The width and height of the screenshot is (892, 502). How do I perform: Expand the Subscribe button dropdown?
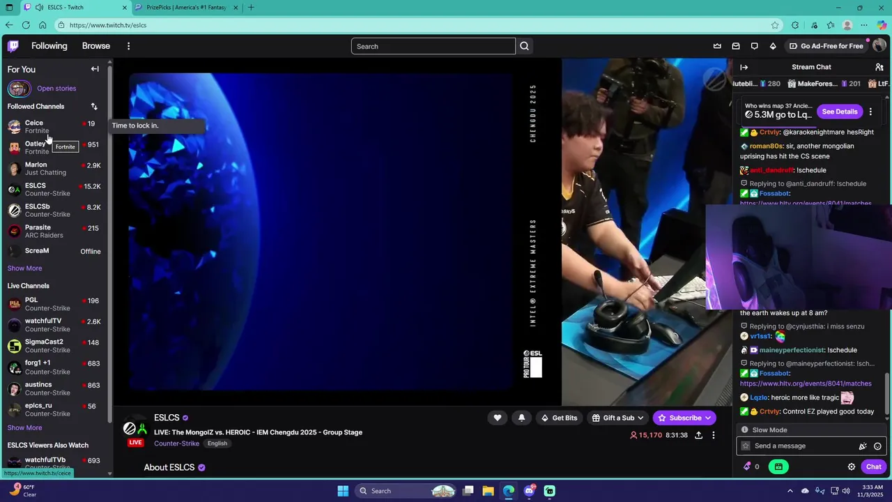(x=708, y=418)
